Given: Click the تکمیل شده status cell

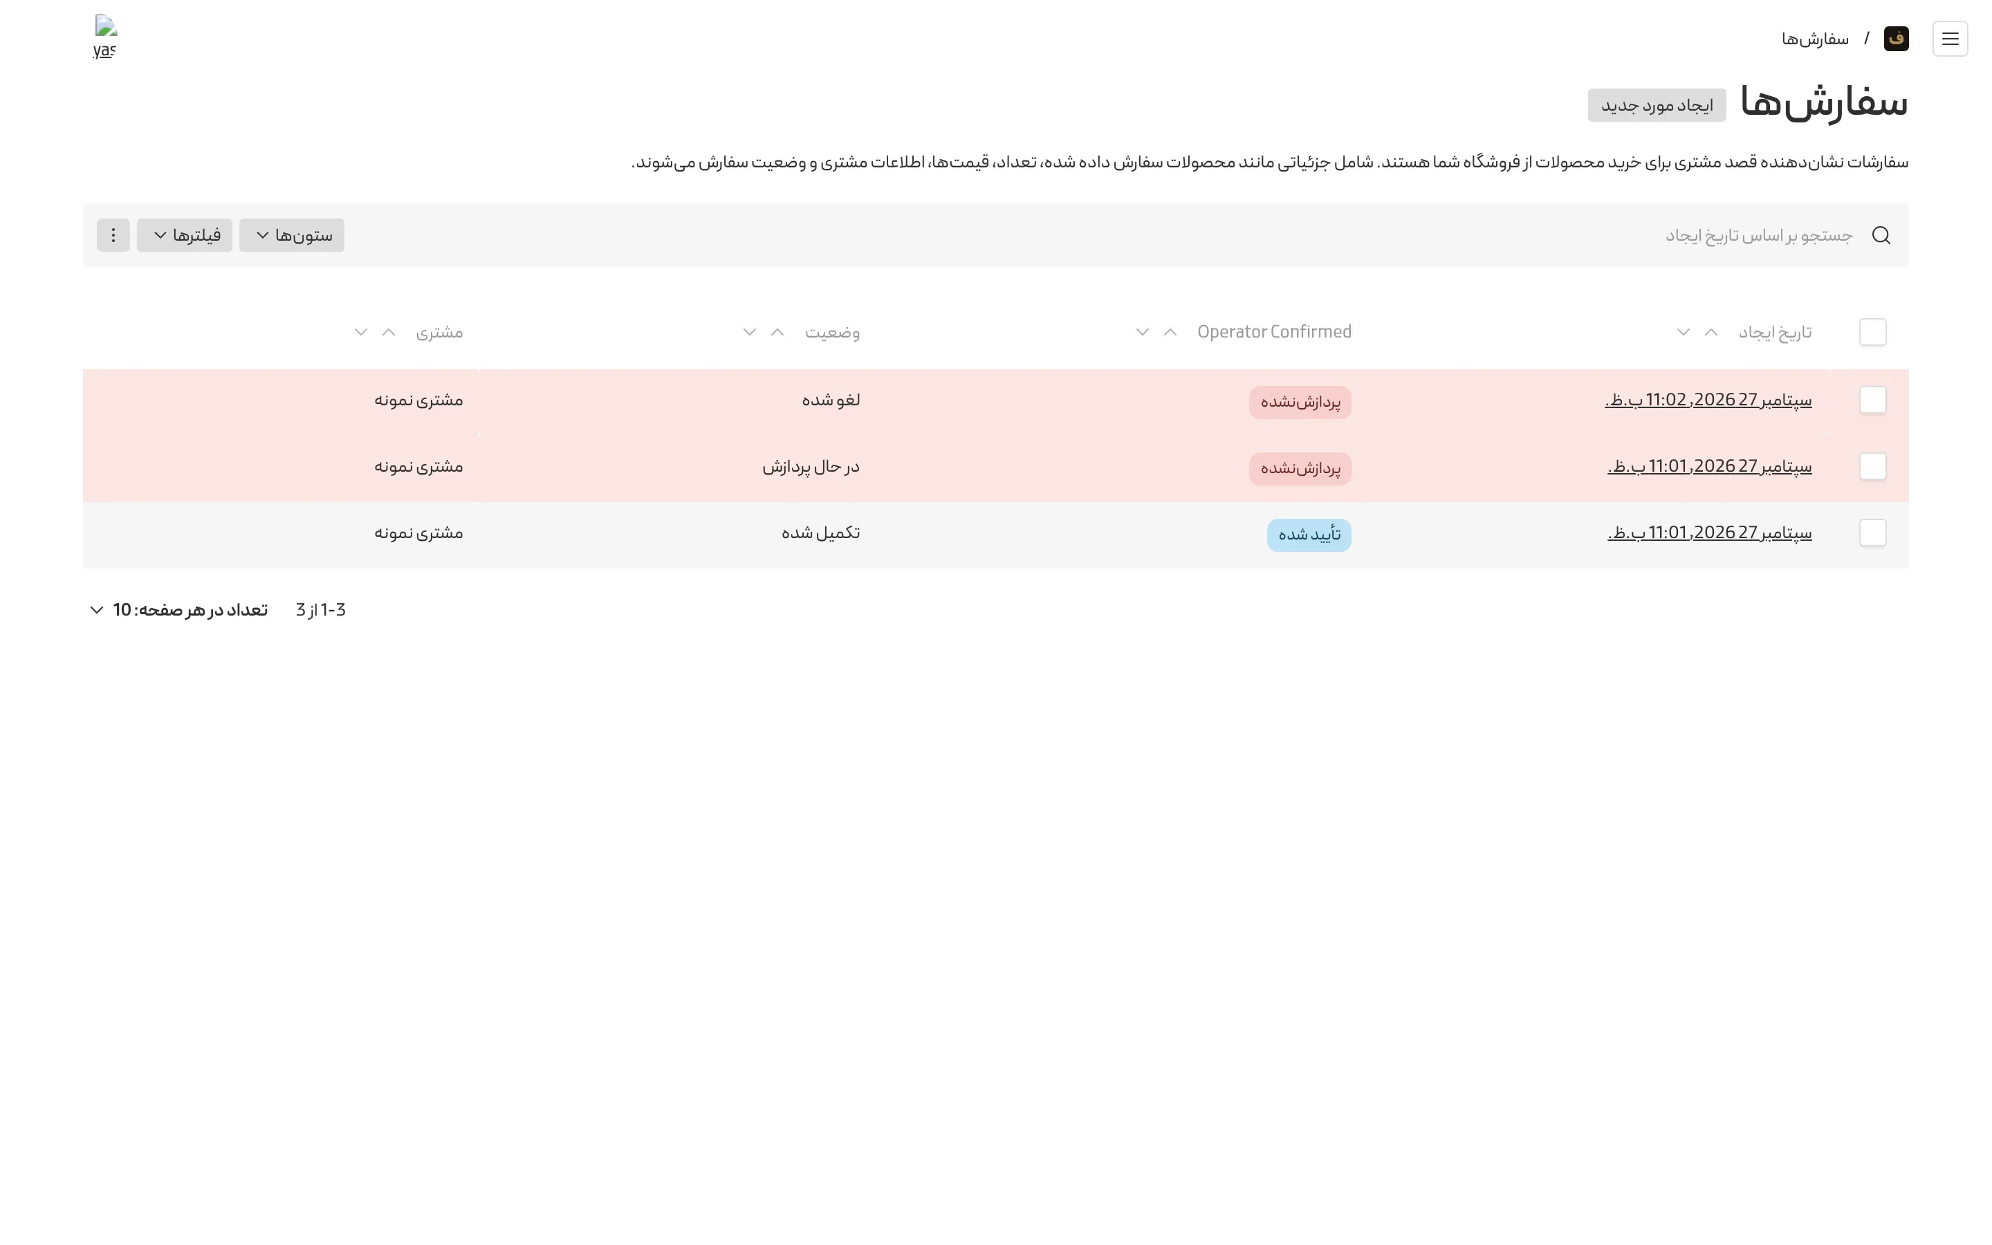Looking at the screenshot, I should click(x=821, y=533).
